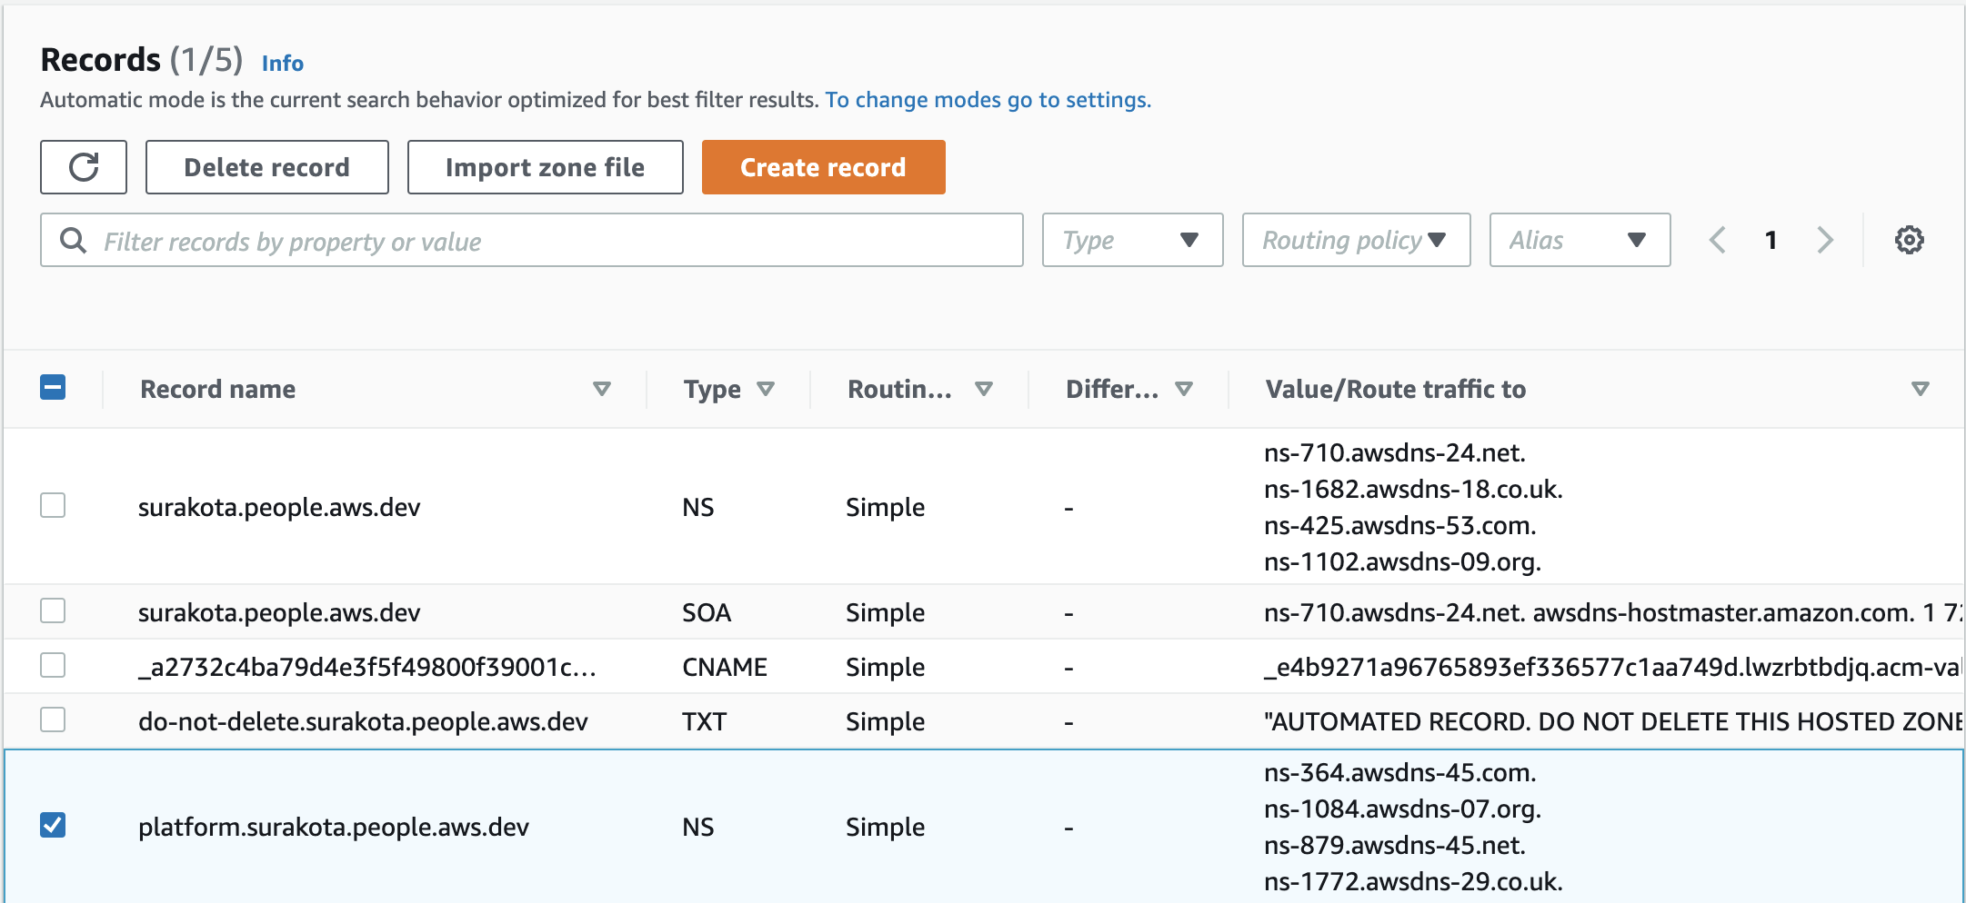Click the filter records search field

click(x=532, y=240)
